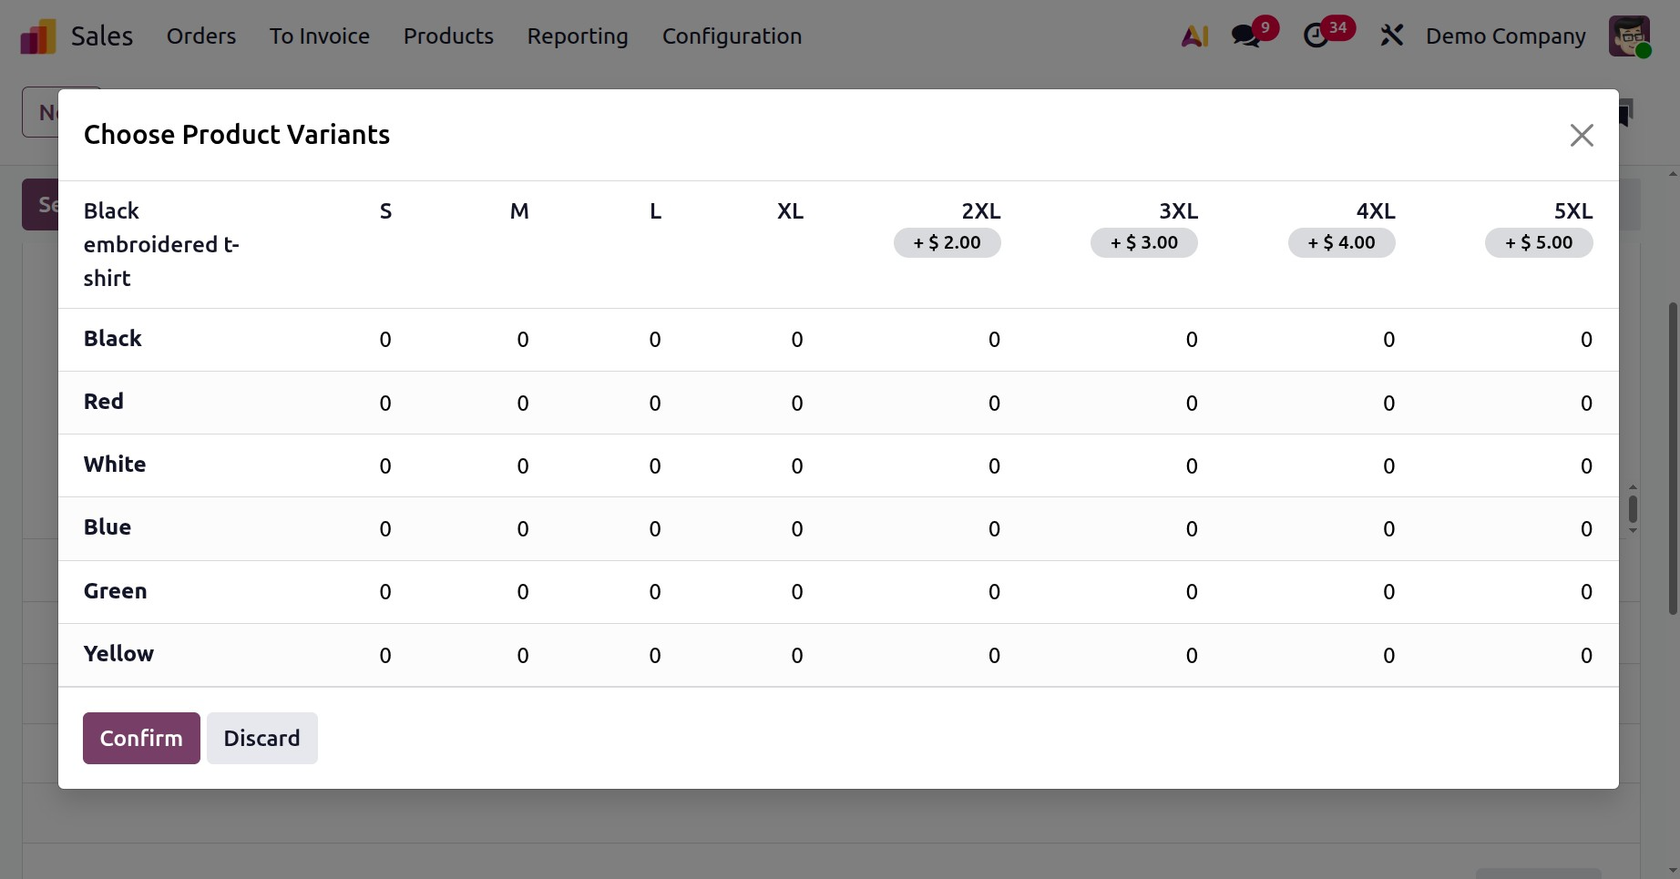Click the Black M quantity field
The height and width of the screenshot is (879, 1680).
click(523, 340)
